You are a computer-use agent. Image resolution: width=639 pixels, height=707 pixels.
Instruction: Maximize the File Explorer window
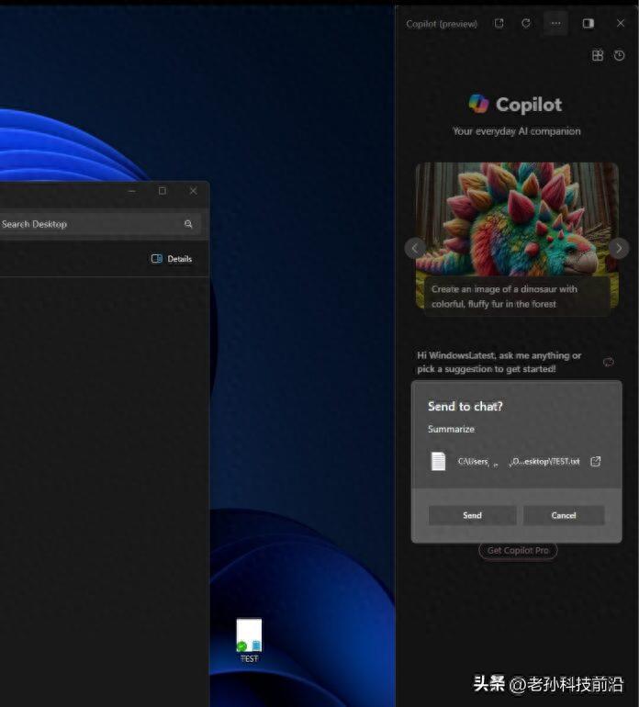click(163, 191)
